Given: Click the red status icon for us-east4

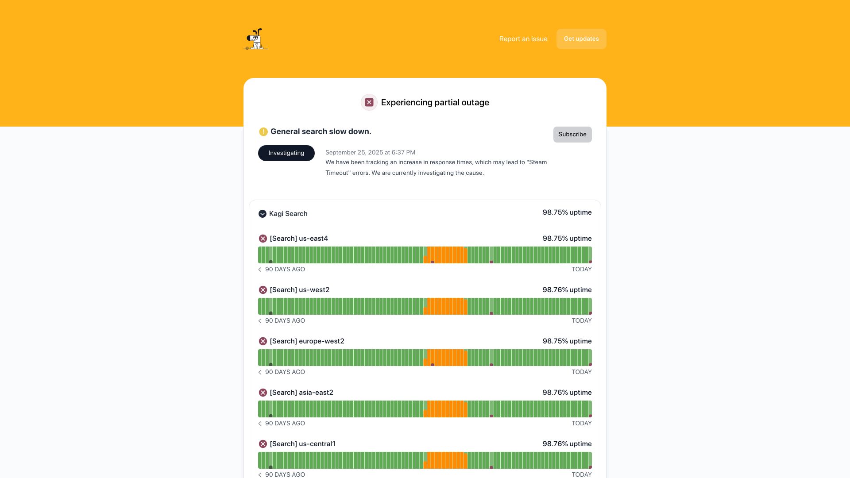Looking at the screenshot, I should [x=263, y=239].
